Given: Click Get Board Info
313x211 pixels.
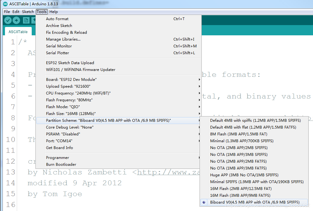Looking at the screenshot, I should [x=118, y=148].
